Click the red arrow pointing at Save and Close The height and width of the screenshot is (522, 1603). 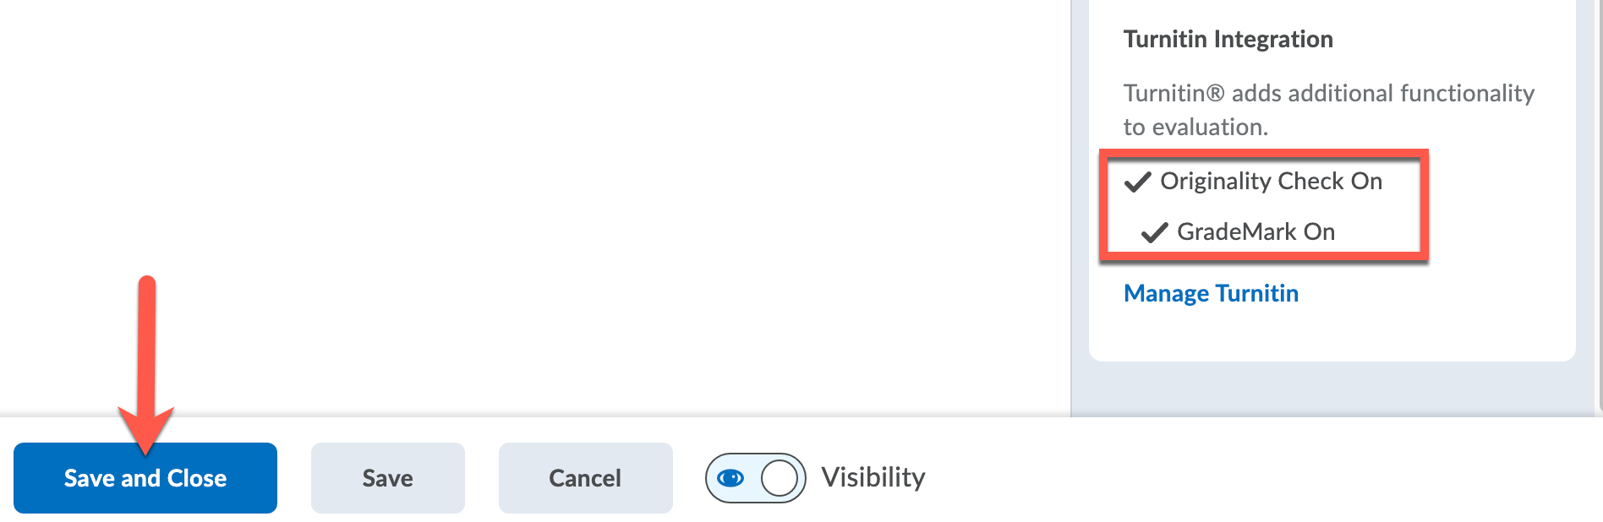point(146,355)
